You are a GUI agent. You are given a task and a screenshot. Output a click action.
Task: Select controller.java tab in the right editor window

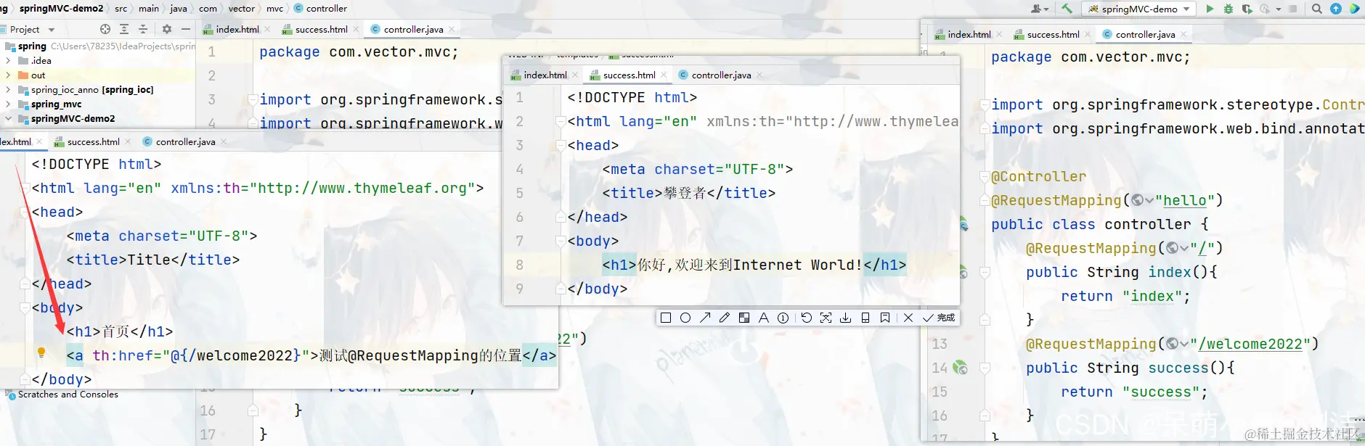click(1145, 35)
